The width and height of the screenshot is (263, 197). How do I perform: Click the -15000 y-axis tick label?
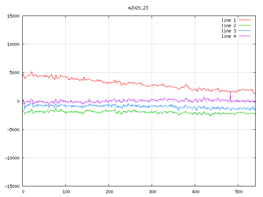(x=12, y=186)
